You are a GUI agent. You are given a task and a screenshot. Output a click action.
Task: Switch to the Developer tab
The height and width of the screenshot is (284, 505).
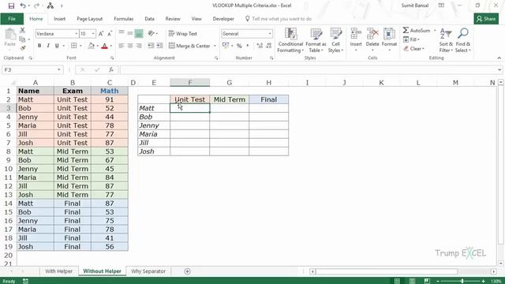pyautogui.click(x=223, y=19)
